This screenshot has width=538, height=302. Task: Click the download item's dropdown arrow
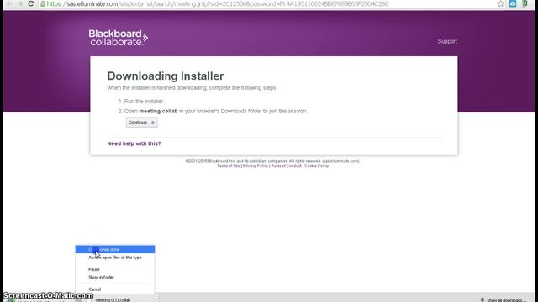(156, 299)
